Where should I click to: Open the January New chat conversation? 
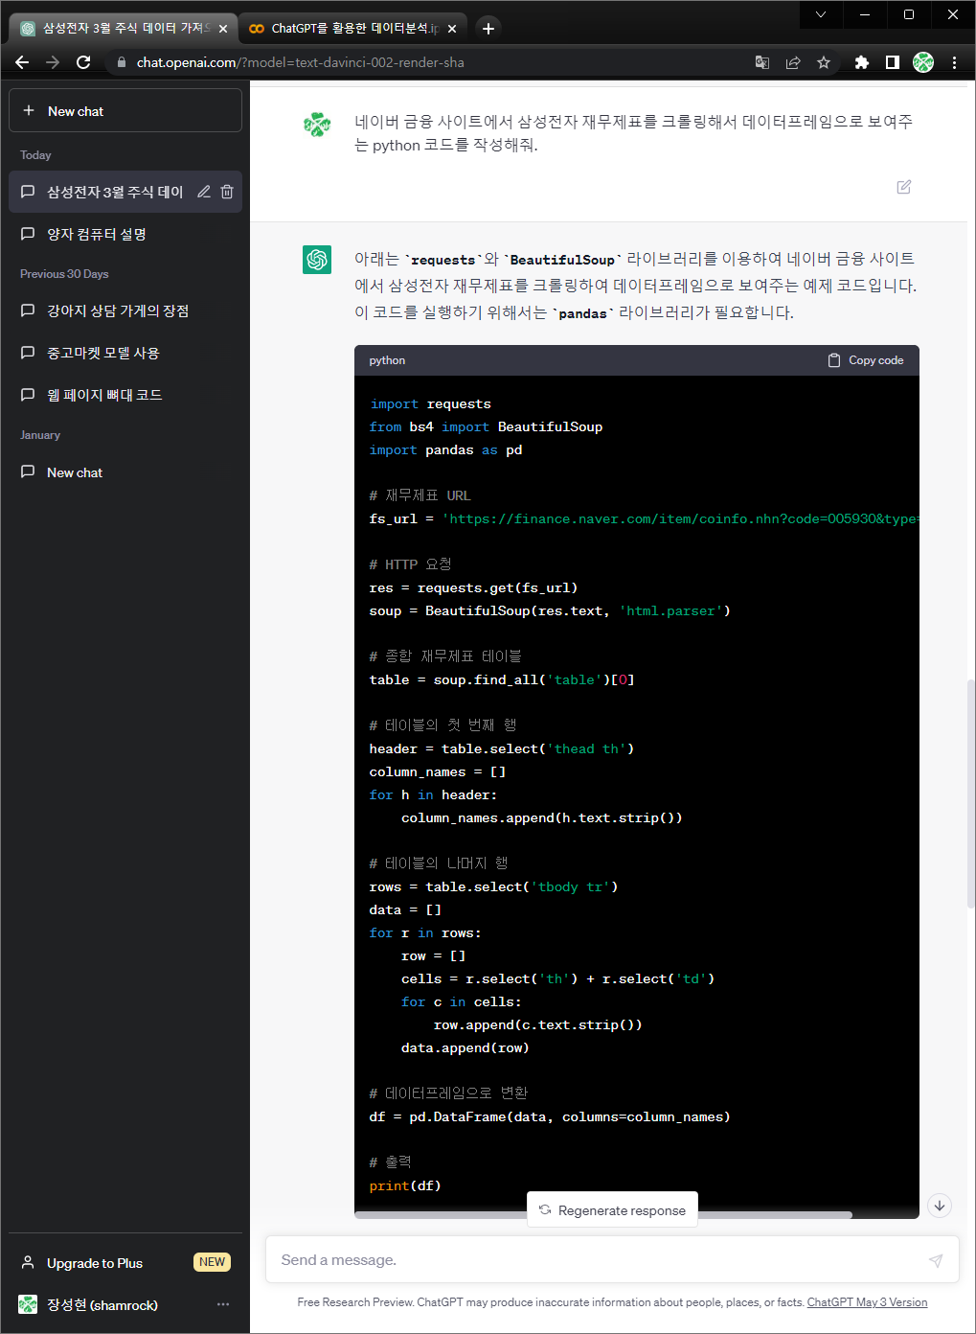pyautogui.click(x=125, y=472)
